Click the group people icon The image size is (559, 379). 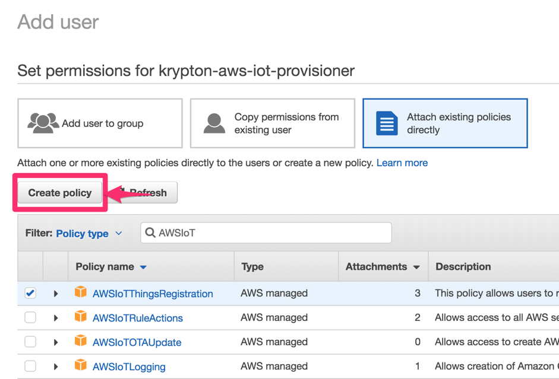pyautogui.click(x=43, y=123)
